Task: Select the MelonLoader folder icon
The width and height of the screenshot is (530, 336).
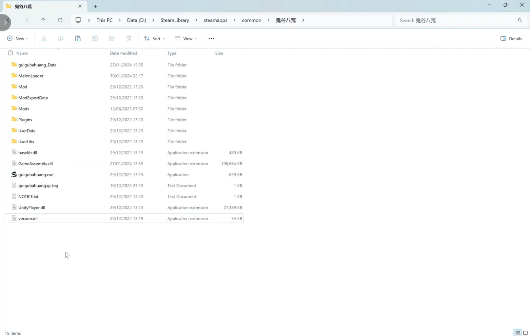Action: pos(14,75)
